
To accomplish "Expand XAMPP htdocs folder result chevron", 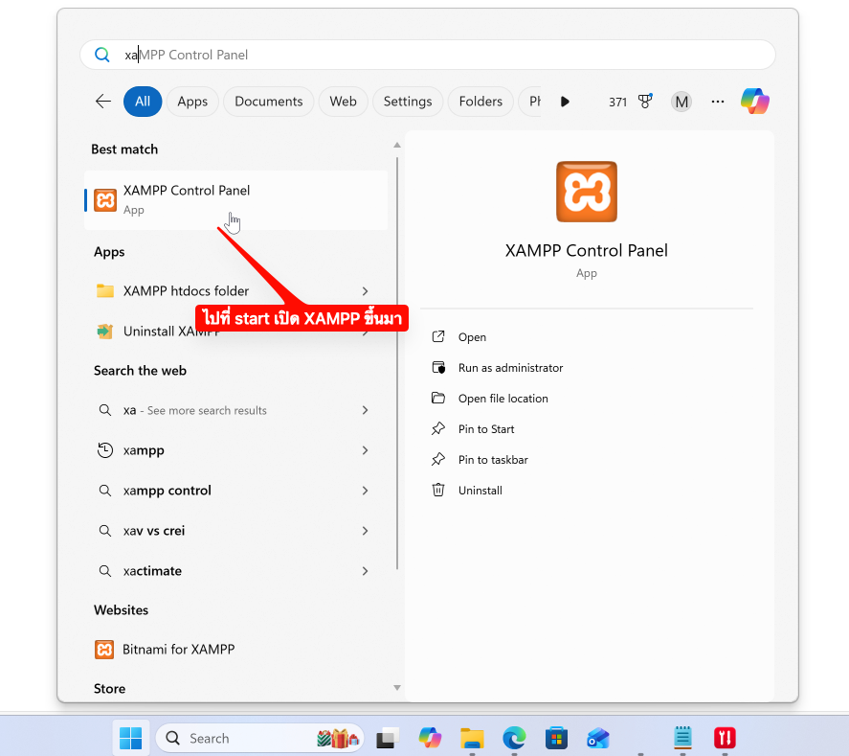I will (365, 291).
